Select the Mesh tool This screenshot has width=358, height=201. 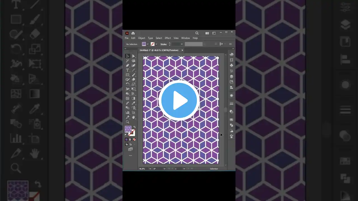tap(128, 98)
